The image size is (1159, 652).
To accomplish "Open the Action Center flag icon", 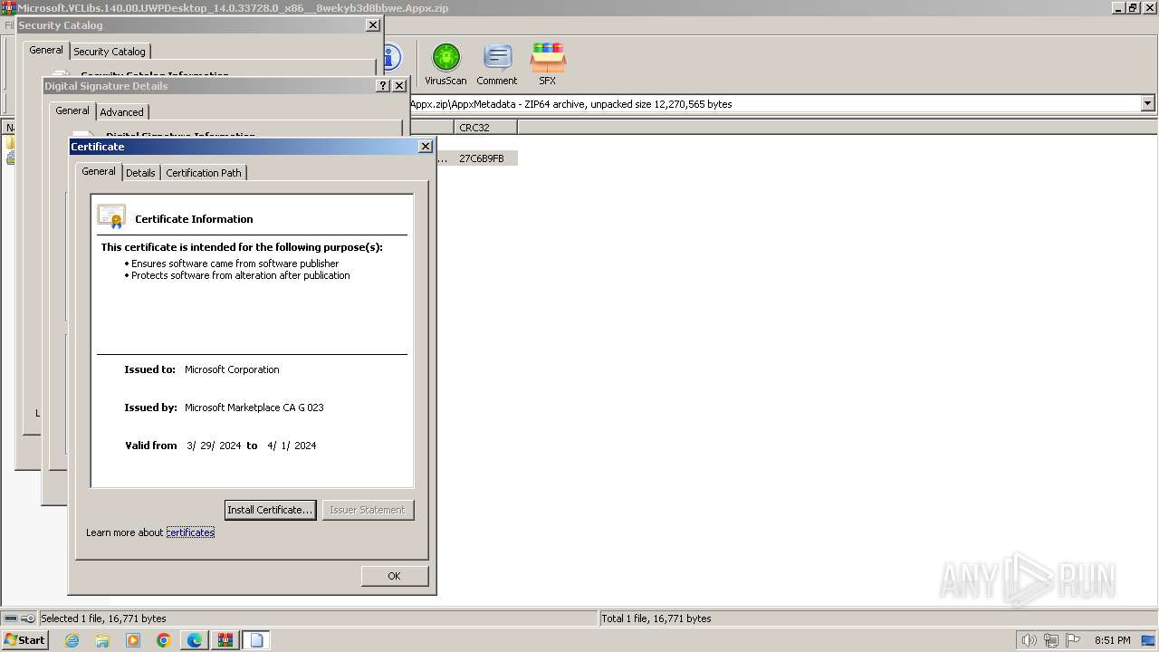I will tap(1073, 640).
